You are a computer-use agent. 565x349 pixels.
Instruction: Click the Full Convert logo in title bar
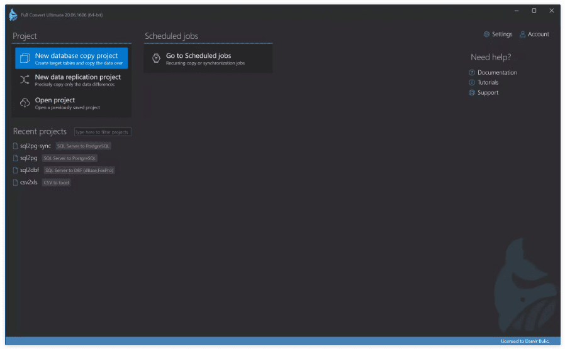pyautogui.click(x=13, y=14)
